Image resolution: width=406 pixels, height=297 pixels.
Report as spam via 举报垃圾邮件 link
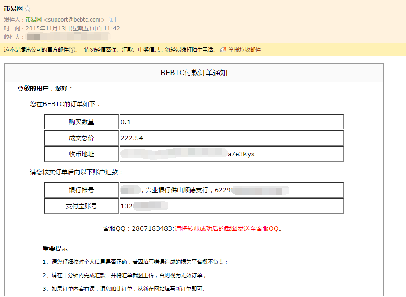(x=244, y=50)
